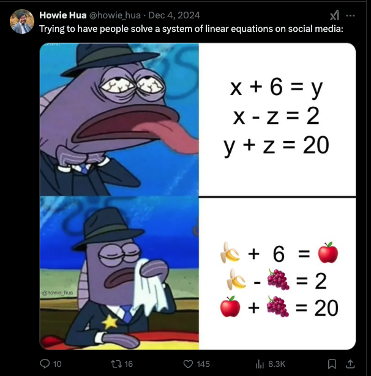
Task: Click the fruit emoji equations panel
Action: (x=277, y=274)
